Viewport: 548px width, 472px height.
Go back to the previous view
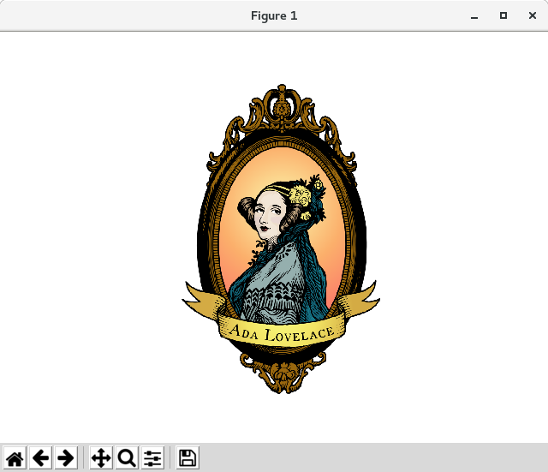(40, 457)
